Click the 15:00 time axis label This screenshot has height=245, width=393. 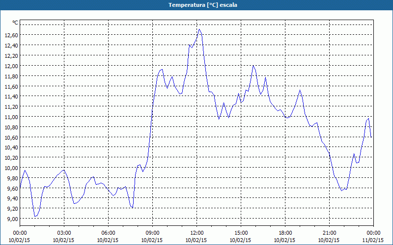pyautogui.click(x=241, y=233)
